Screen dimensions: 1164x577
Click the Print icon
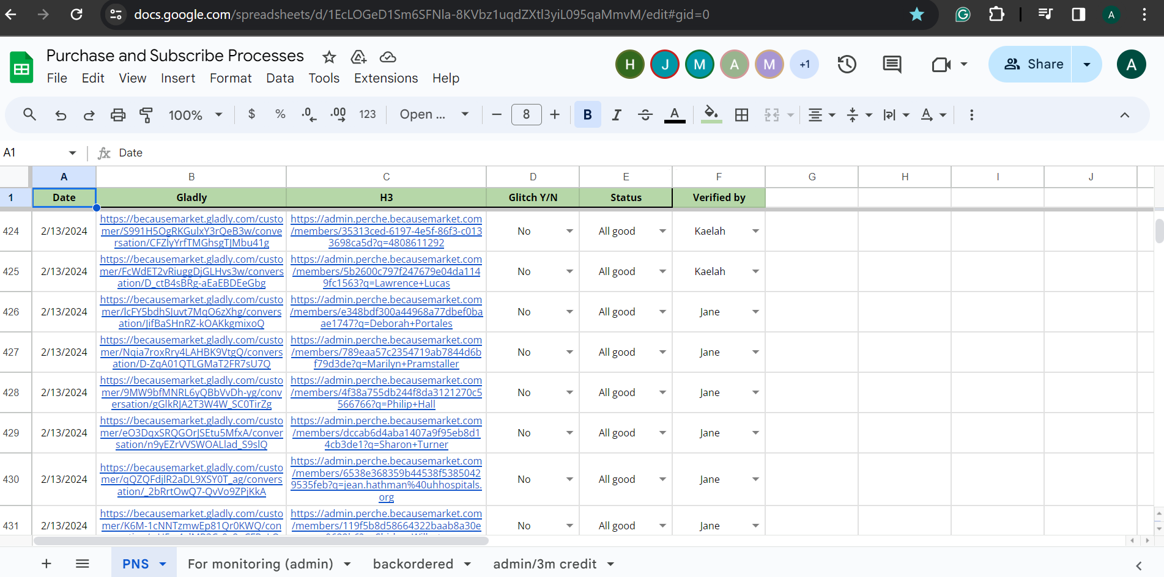point(117,115)
